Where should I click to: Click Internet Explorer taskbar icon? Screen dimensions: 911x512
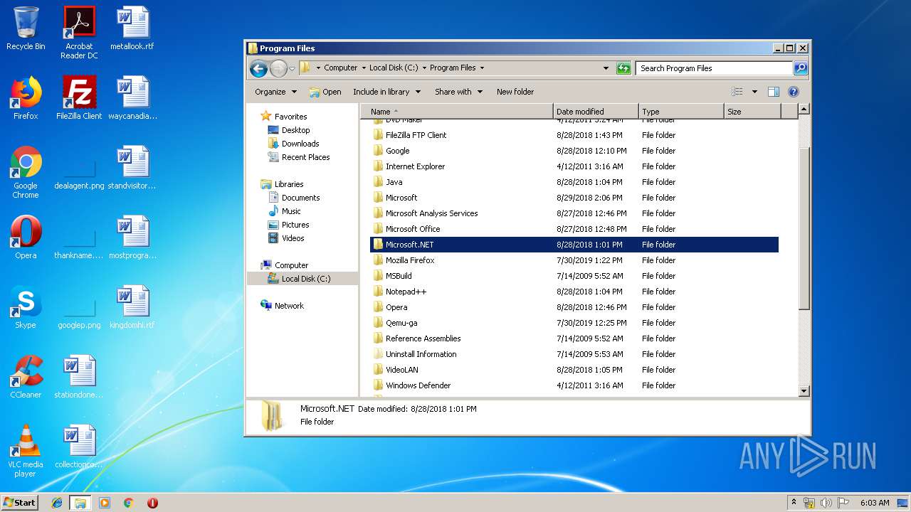coord(57,503)
